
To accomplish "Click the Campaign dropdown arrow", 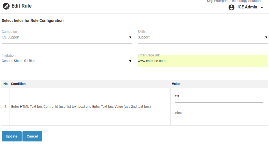I will 130,37.
